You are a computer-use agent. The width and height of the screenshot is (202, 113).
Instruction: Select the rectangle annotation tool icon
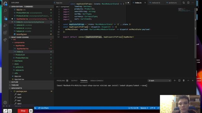[10, 111]
